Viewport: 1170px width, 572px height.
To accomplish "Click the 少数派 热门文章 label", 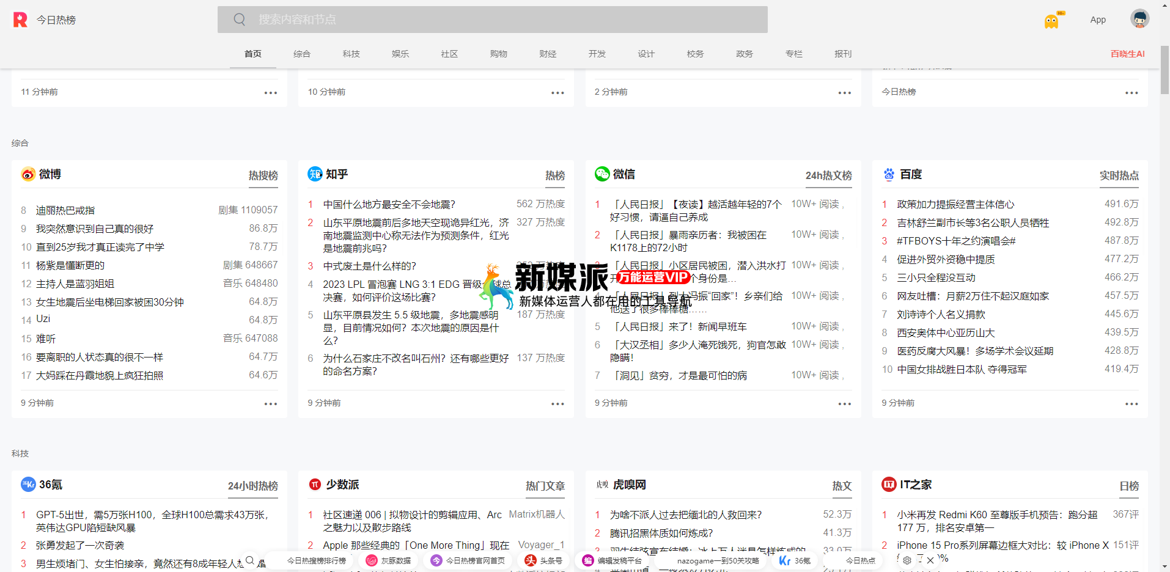I will 545,486.
